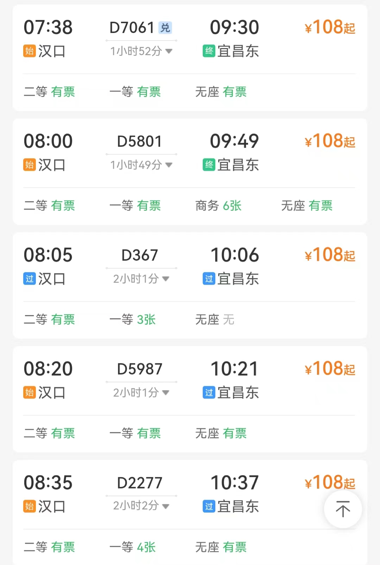Tap the blue 过 icon for 10:06 arrival
The image size is (380, 565).
[209, 279]
